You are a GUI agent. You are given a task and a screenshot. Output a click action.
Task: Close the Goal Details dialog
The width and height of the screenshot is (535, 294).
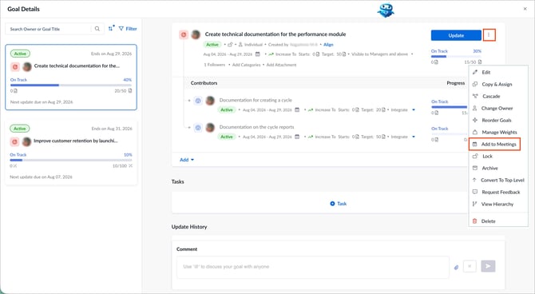coord(525,9)
